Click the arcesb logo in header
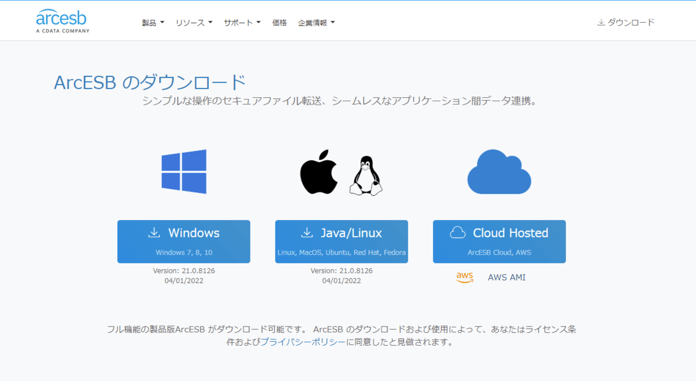Viewport: 696px width, 381px height. click(x=63, y=20)
